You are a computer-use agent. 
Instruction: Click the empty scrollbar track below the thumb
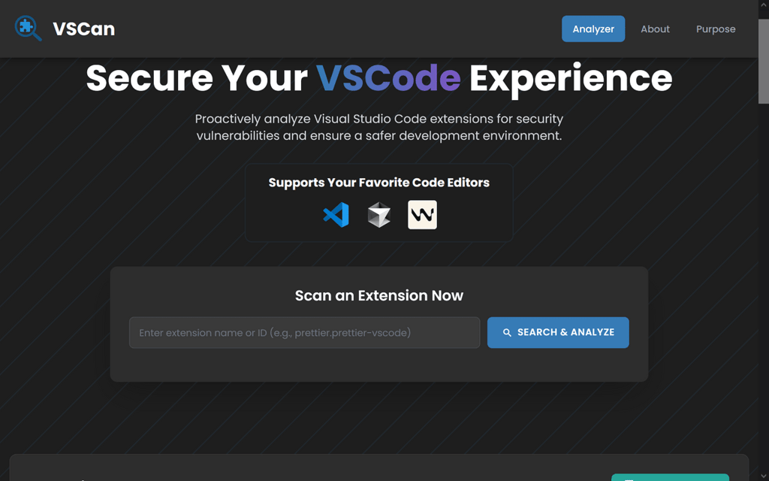tap(763, 301)
